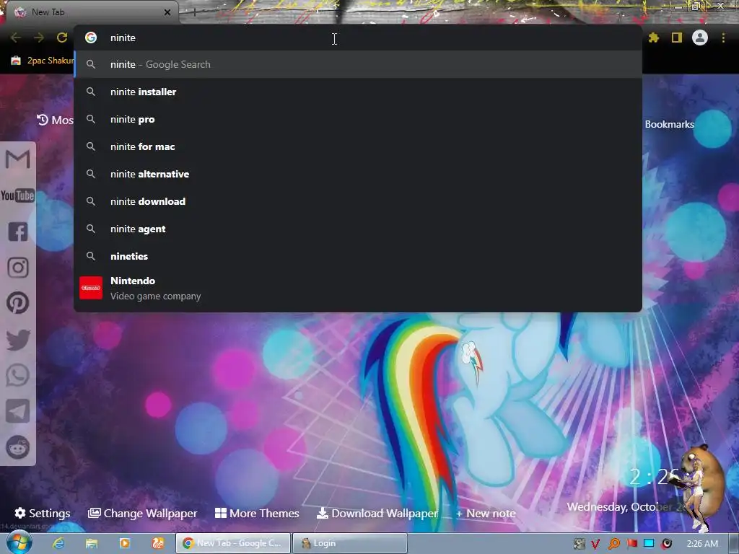Open the Extensions puzzle icon
Screen dimensions: 739x554
654,38
